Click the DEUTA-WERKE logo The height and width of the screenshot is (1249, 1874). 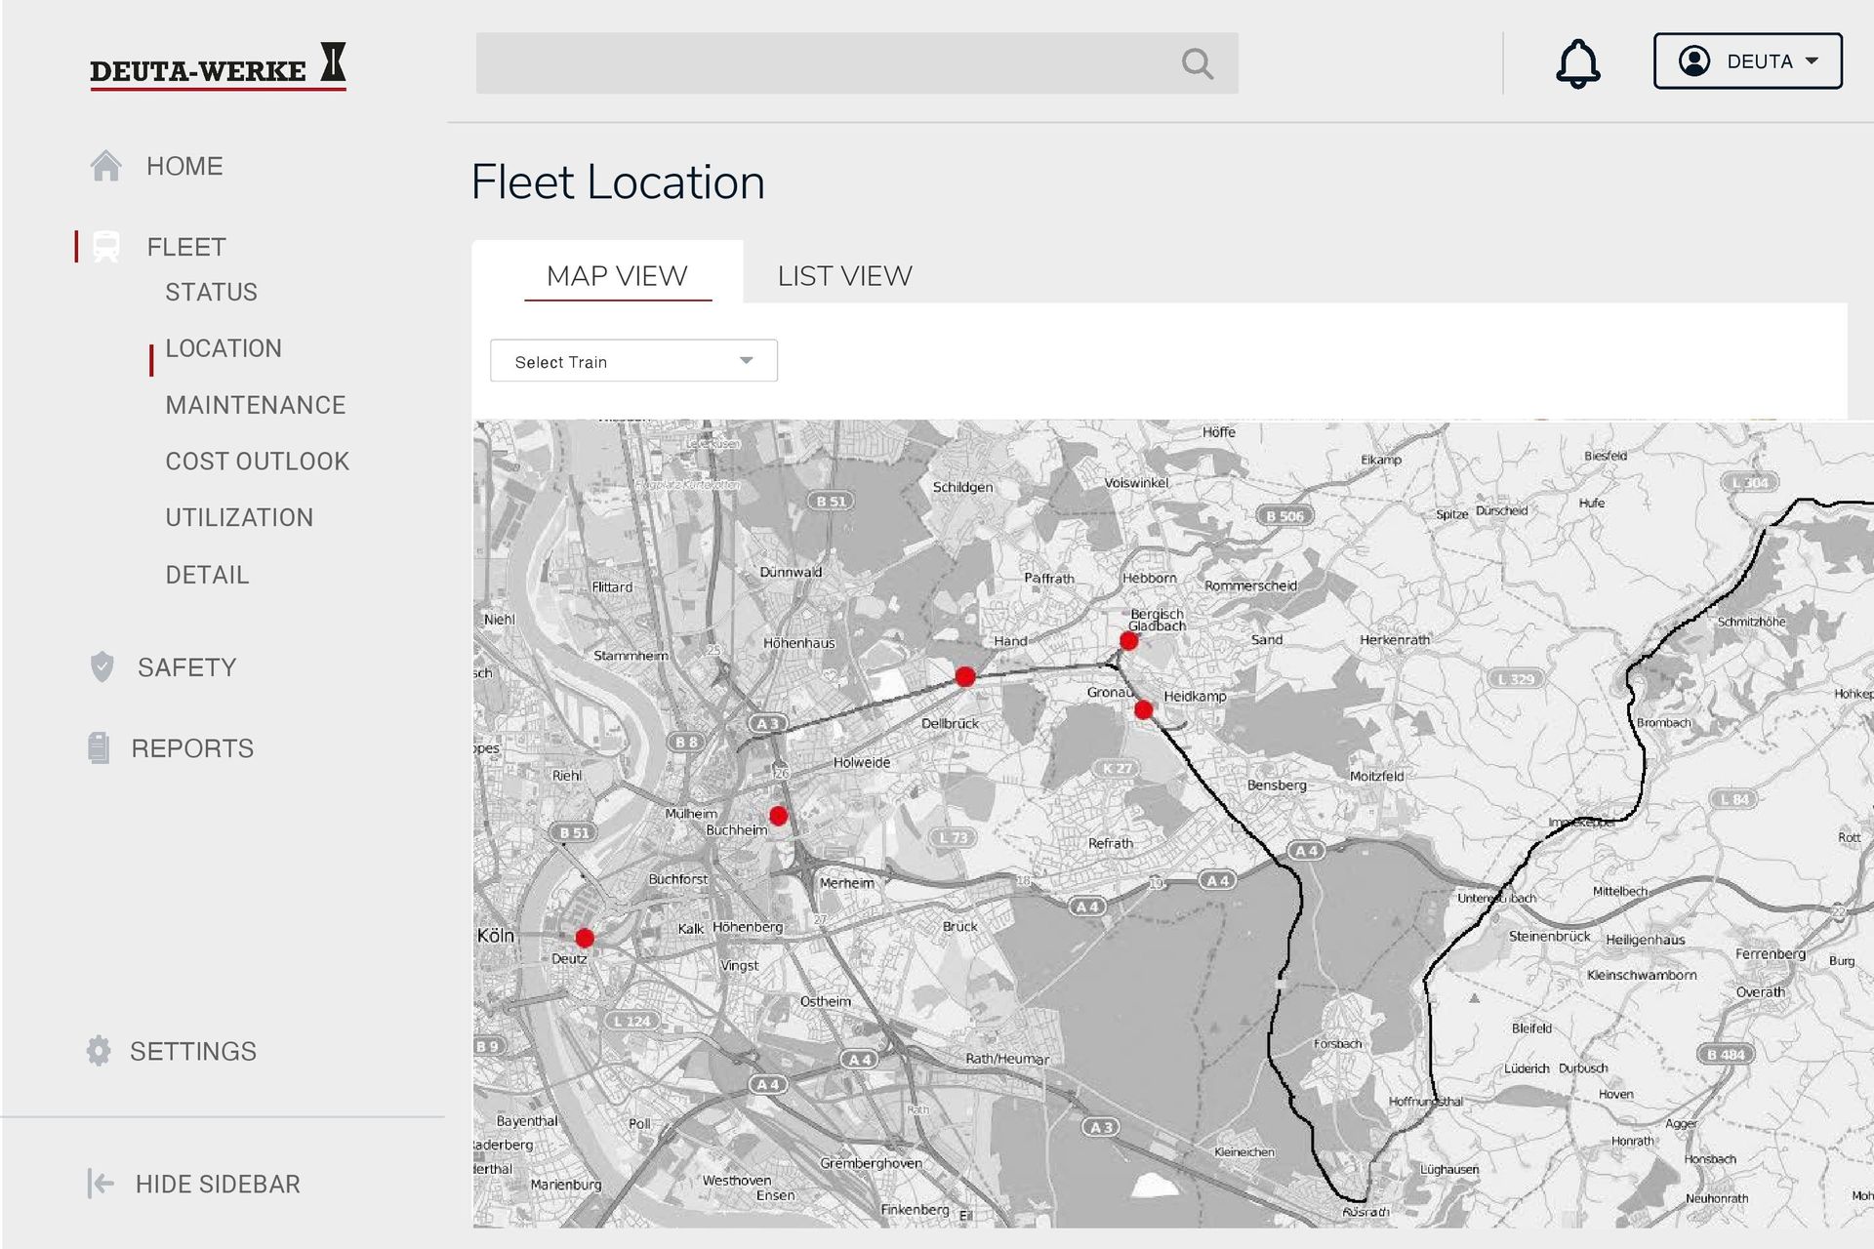coord(218,66)
